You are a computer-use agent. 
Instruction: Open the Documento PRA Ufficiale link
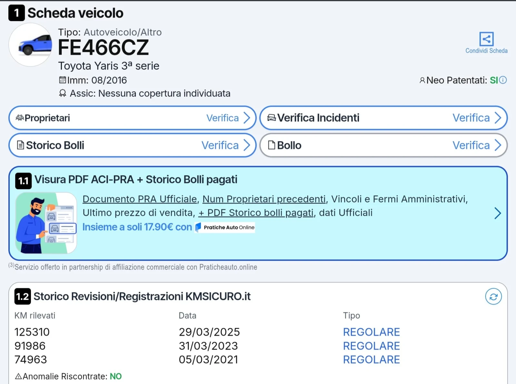tap(140, 199)
